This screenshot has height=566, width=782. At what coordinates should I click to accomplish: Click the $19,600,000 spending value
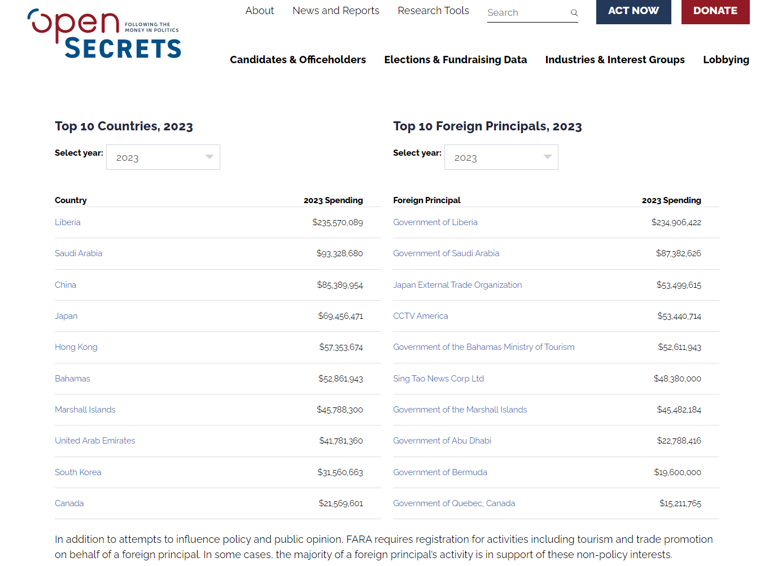[x=678, y=472]
